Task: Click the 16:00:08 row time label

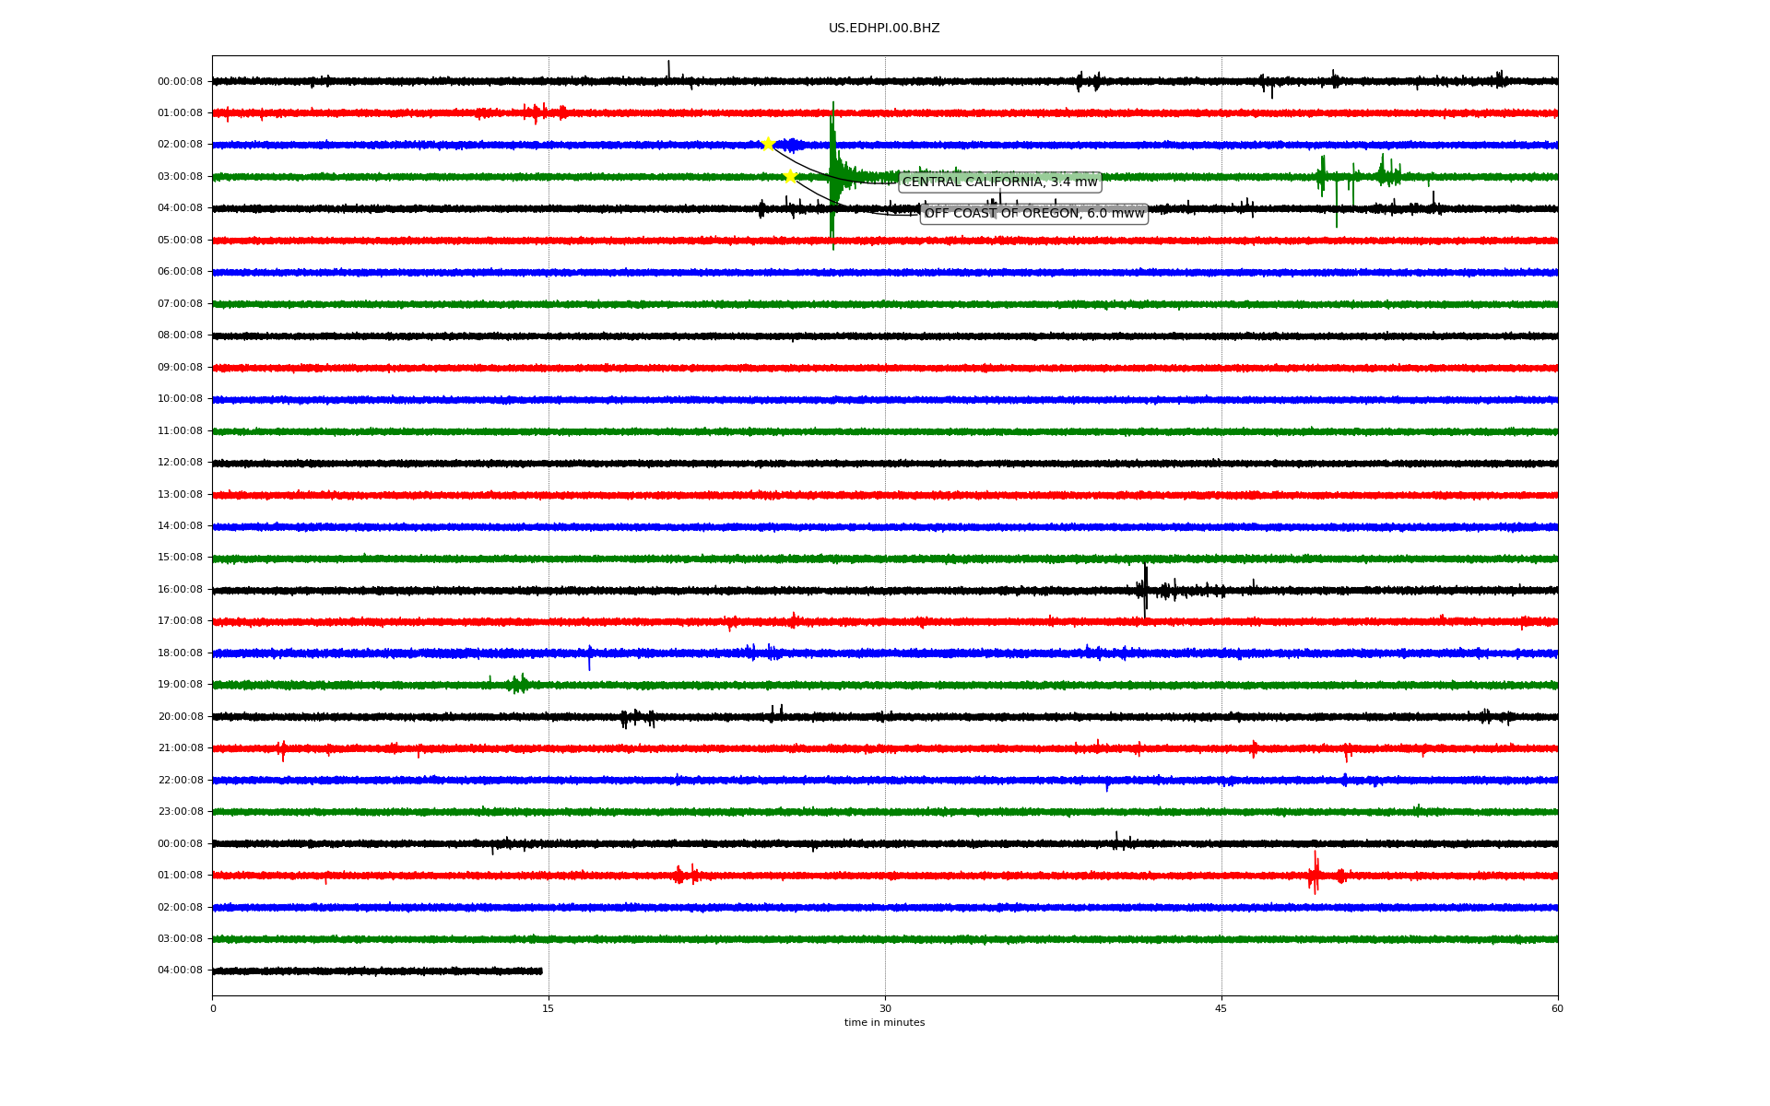Action: click(180, 590)
